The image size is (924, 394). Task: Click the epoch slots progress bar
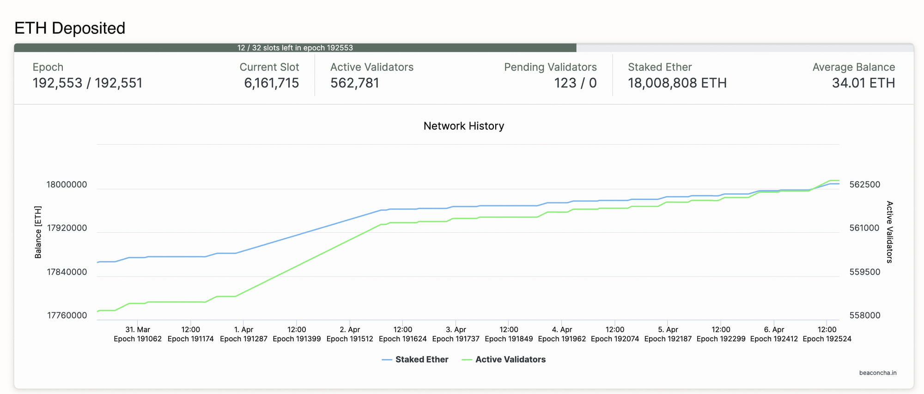(295, 48)
